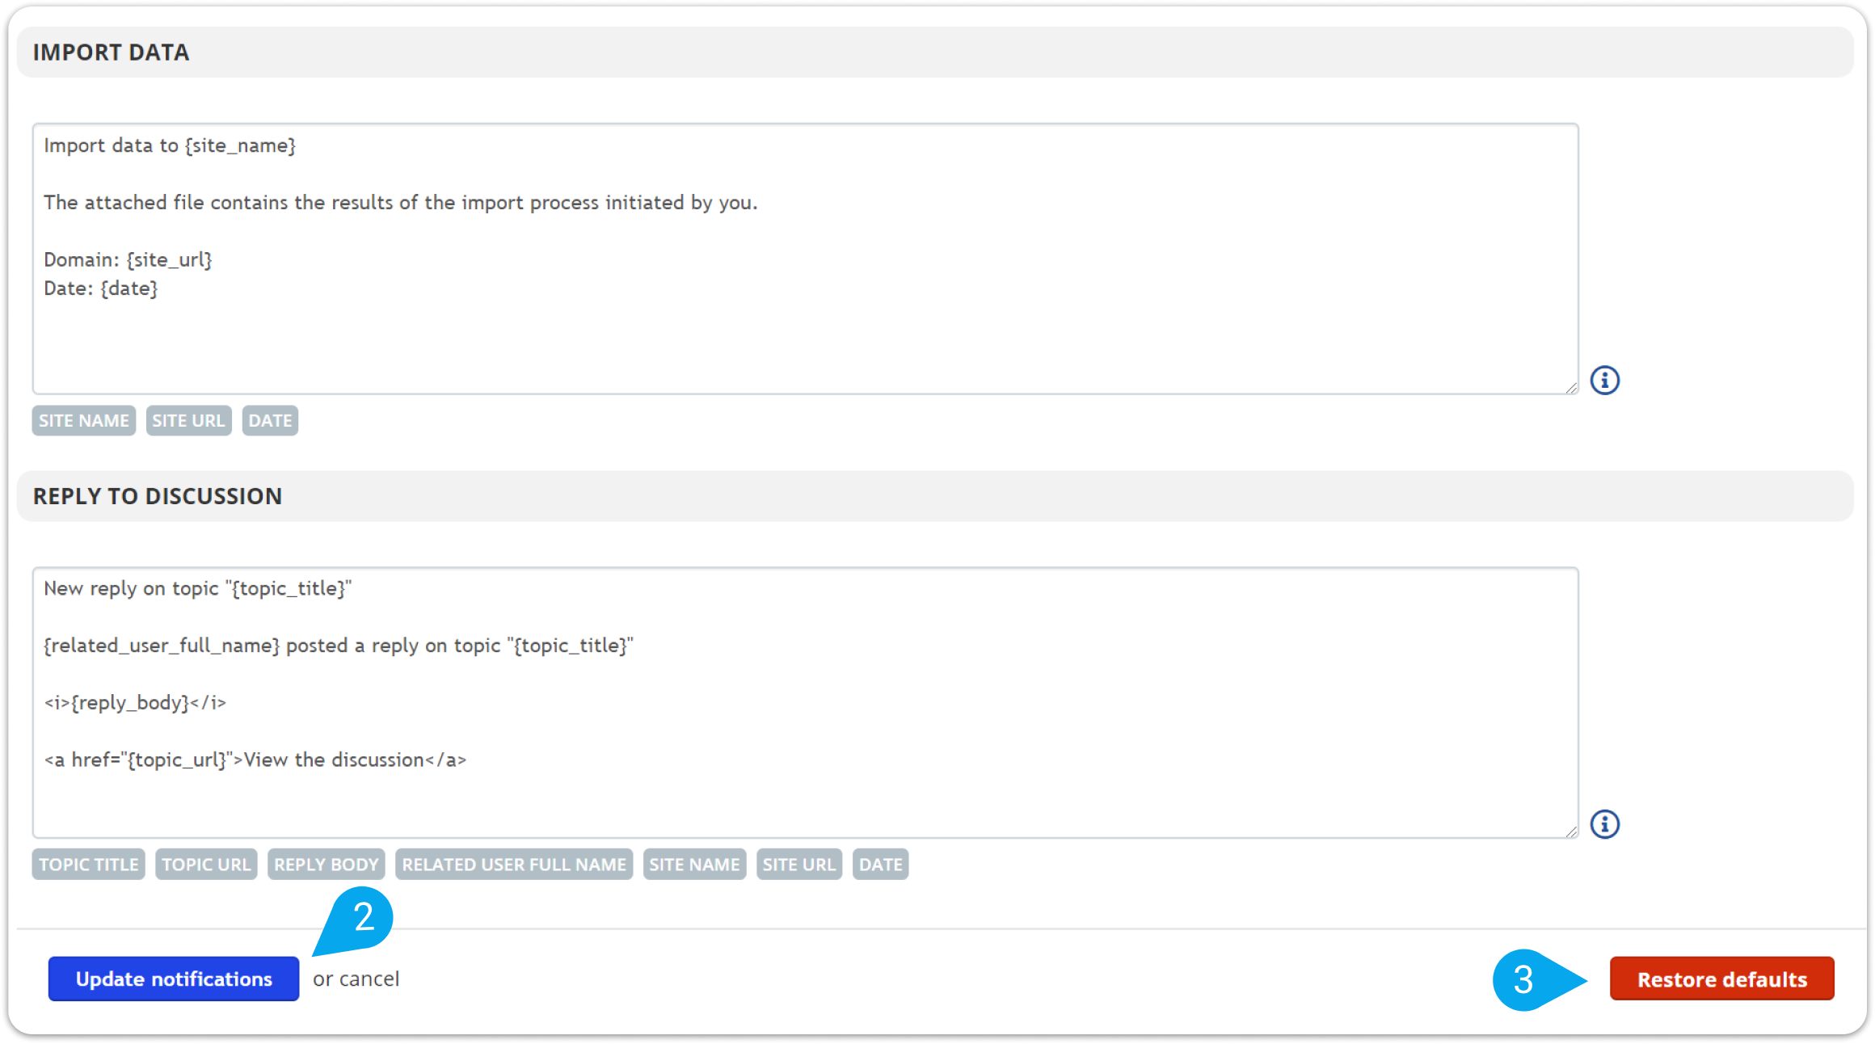Click the Update notifications button
The image size is (1875, 1044).
(x=174, y=979)
